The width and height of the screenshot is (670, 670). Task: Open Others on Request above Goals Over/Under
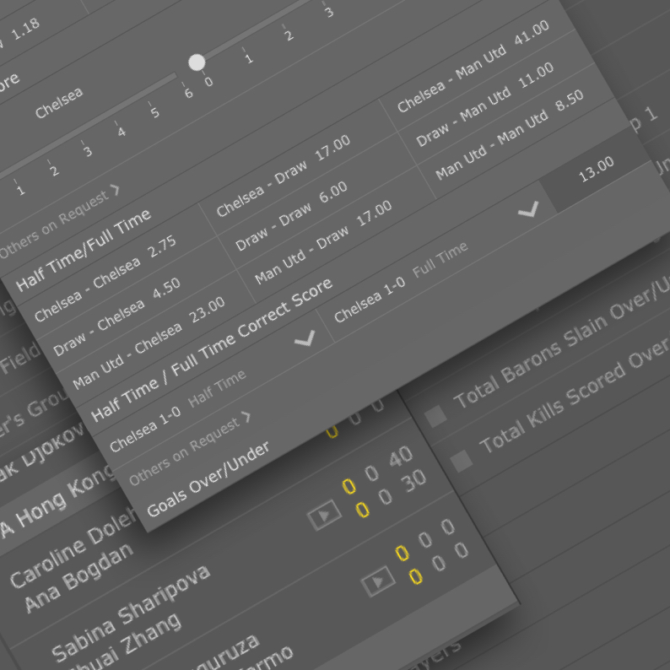(190, 450)
